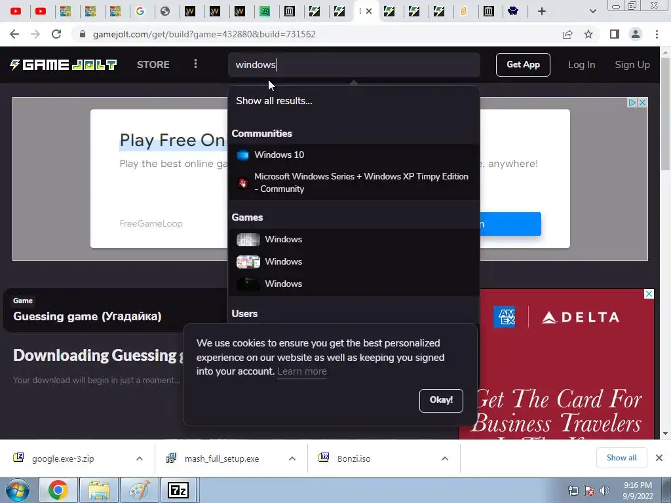Screen dimensions: 671x503
Task: Select Microsoft Windows Series community result
Action: coord(353,183)
